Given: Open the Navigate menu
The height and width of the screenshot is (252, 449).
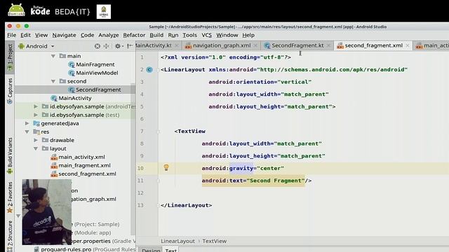Looking at the screenshot, I should tap(64, 35).
